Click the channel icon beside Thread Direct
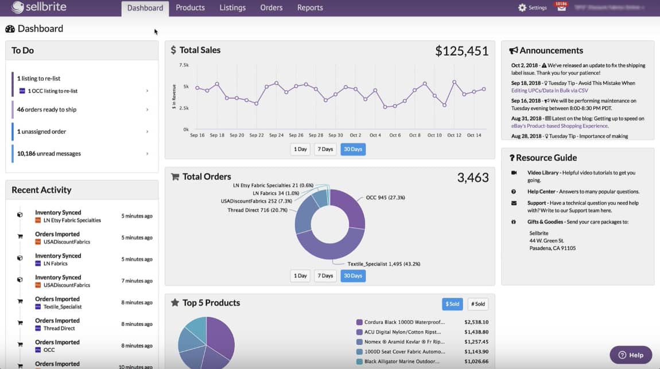 point(38,328)
